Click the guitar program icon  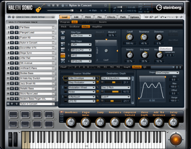(40, 8)
